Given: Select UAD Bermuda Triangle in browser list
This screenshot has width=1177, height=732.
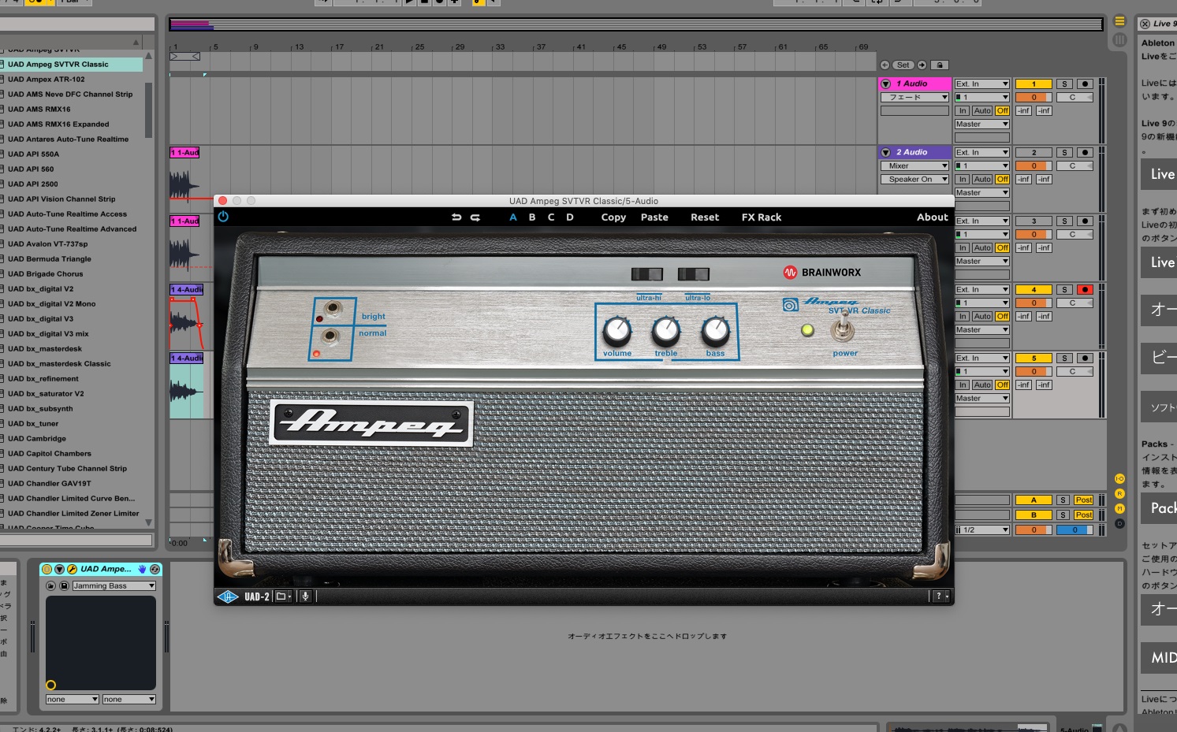Looking at the screenshot, I should pos(50,259).
